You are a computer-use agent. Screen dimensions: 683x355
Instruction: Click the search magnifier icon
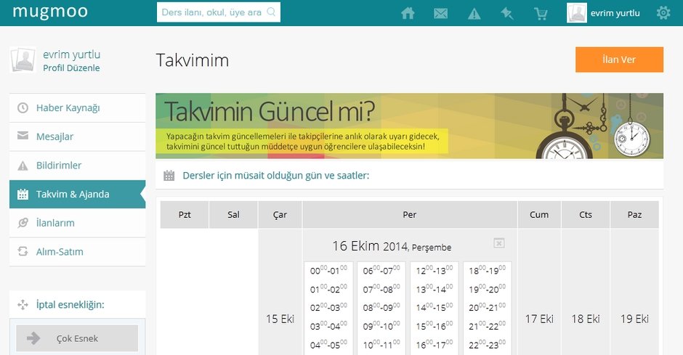click(x=271, y=12)
